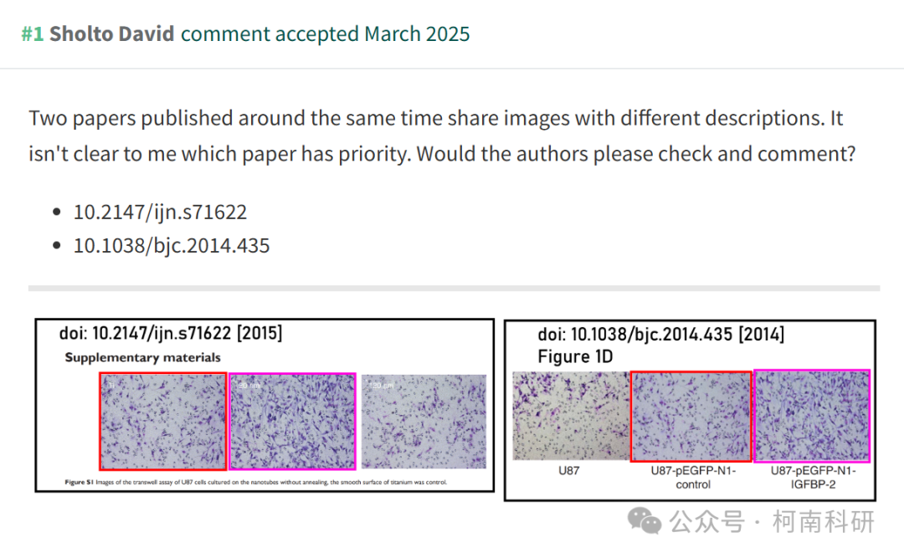Click the magenta-boxed U87-pEGFP-N1-IGFBP-2 image
The width and height of the screenshot is (904, 558).
[x=812, y=416]
